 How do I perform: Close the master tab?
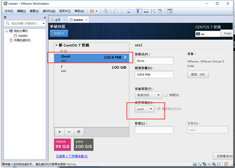[87, 20]
